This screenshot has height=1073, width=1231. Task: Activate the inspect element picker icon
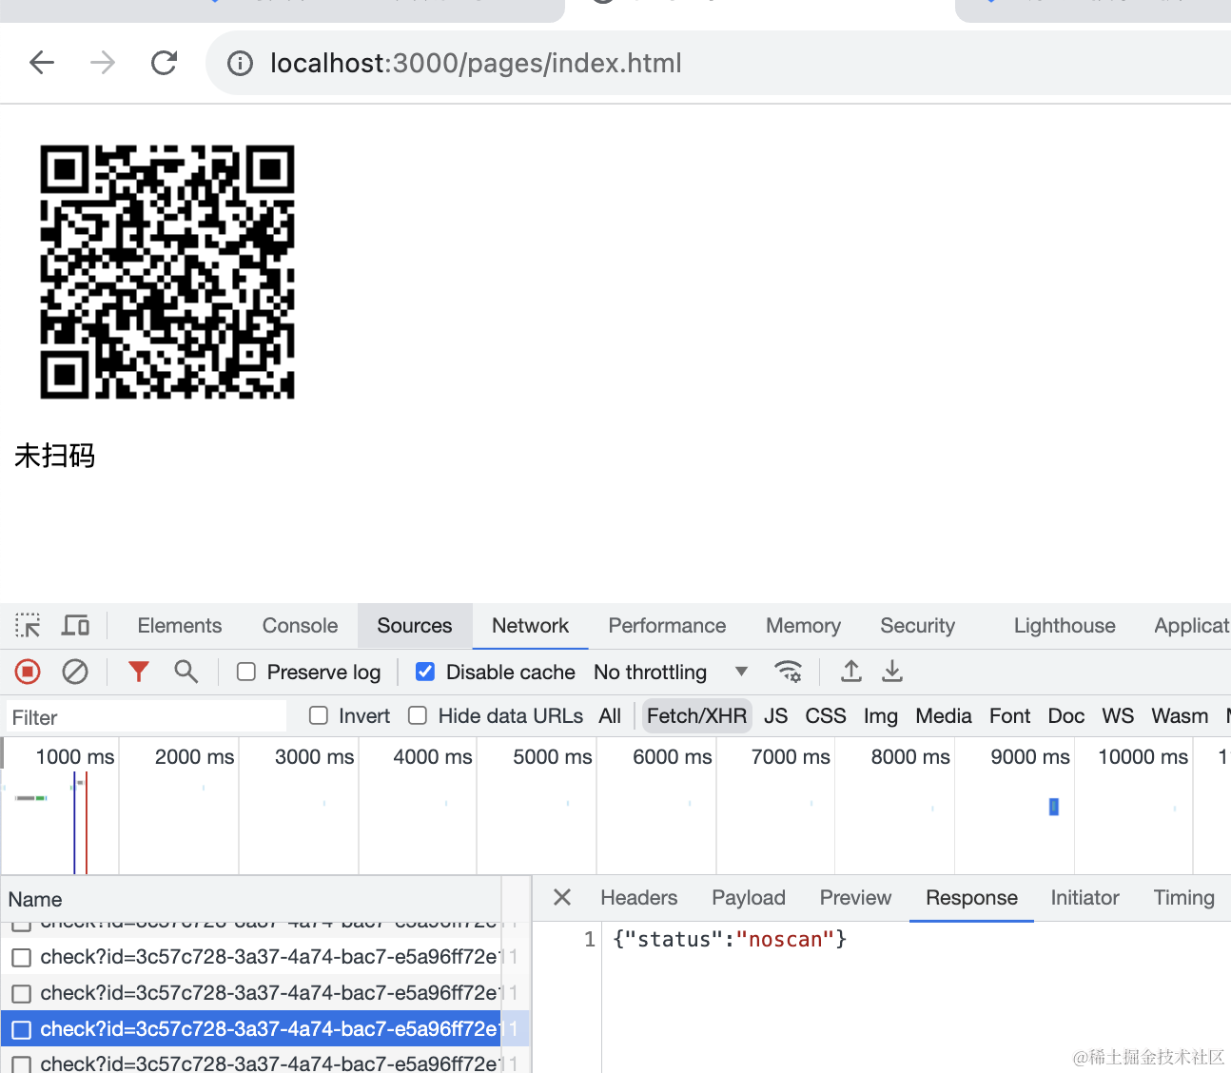click(28, 625)
